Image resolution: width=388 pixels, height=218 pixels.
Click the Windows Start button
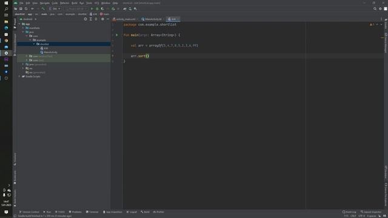pyautogui.click(x=6, y=3)
